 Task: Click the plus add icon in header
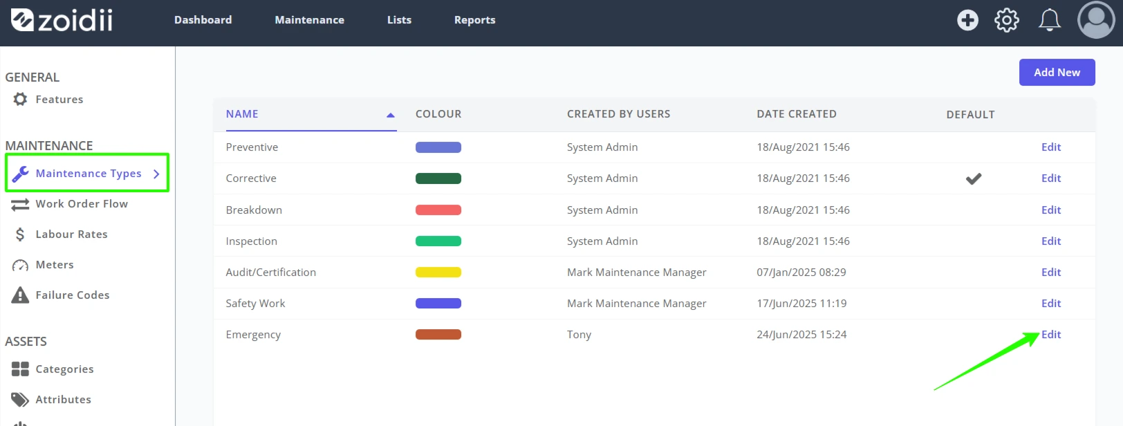967,20
